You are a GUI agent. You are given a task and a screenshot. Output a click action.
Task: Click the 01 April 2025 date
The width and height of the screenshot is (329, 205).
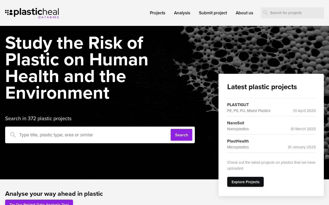[304, 111]
